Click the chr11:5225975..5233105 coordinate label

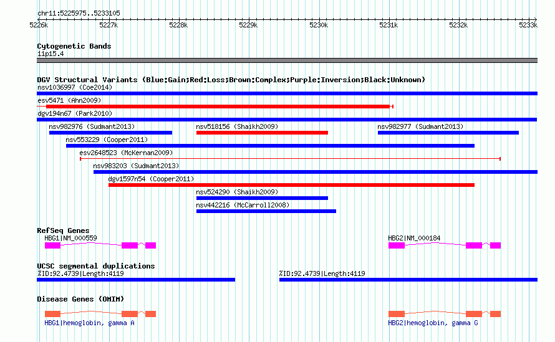pyautogui.click(x=79, y=14)
